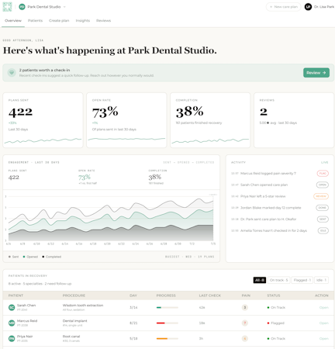Filter patients by On track

278,280
